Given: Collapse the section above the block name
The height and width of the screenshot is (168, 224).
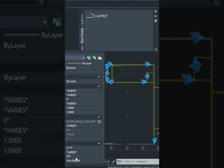Looking at the screenshot, I should pos(99,117).
